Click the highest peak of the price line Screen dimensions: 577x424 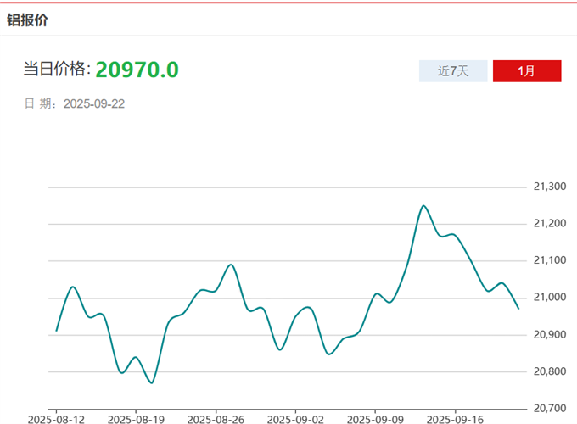click(423, 205)
